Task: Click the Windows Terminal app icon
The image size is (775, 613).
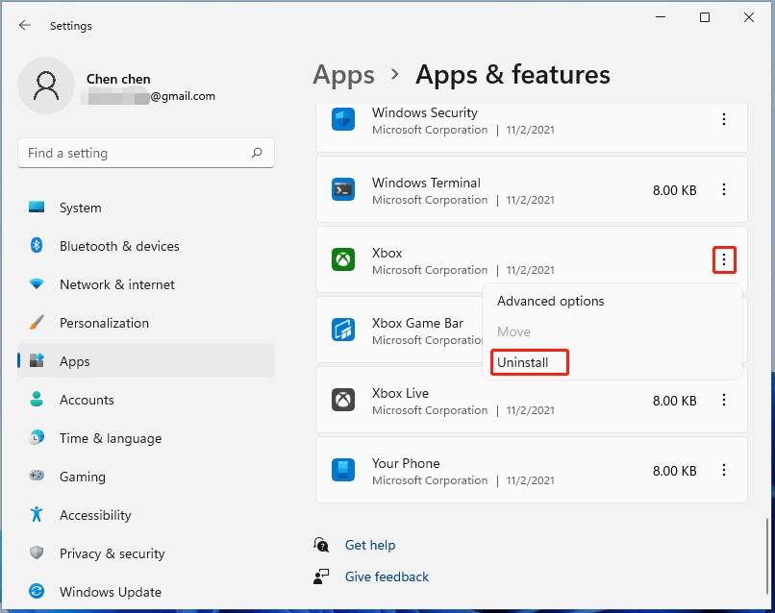Action: (343, 189)
